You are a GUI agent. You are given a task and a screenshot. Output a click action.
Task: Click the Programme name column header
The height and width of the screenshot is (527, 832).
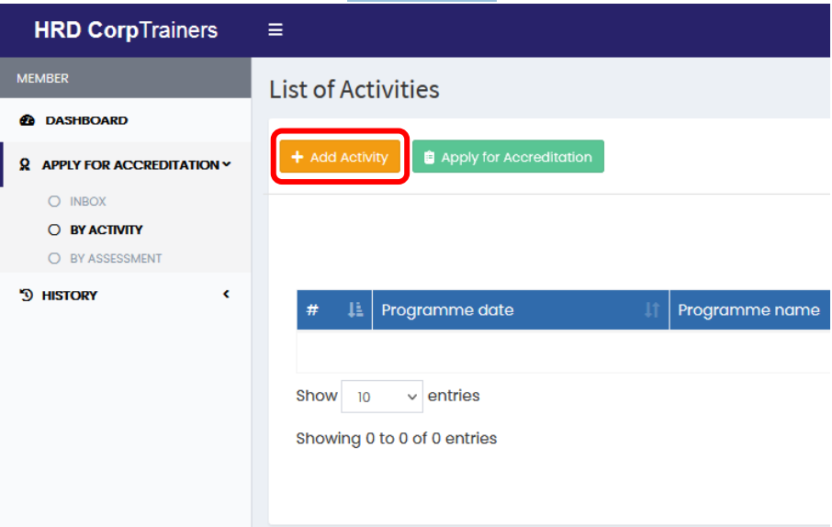pos(749,310)
